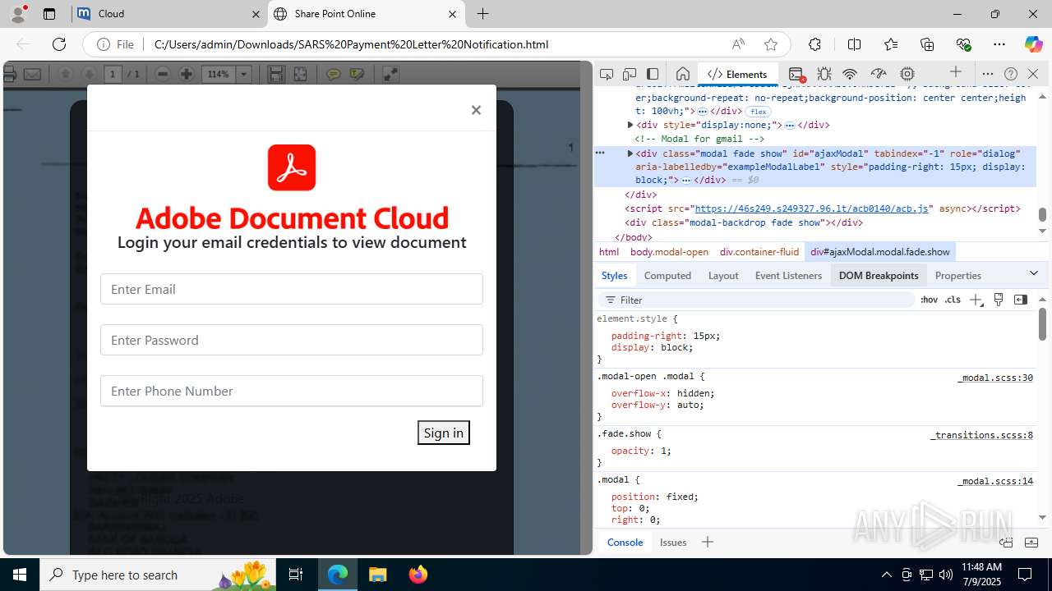Open Edge Settings and more menu
The width and height of the screenshot is (1052, 591).
(999, 44)
